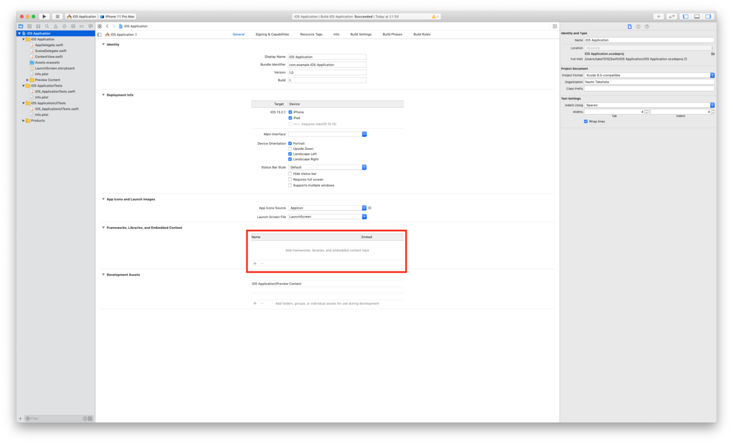Image resolution: width=733 pixels, height=444 pixels.
Task: Open the Issue navigator warning icon
Action: point(56,26)
